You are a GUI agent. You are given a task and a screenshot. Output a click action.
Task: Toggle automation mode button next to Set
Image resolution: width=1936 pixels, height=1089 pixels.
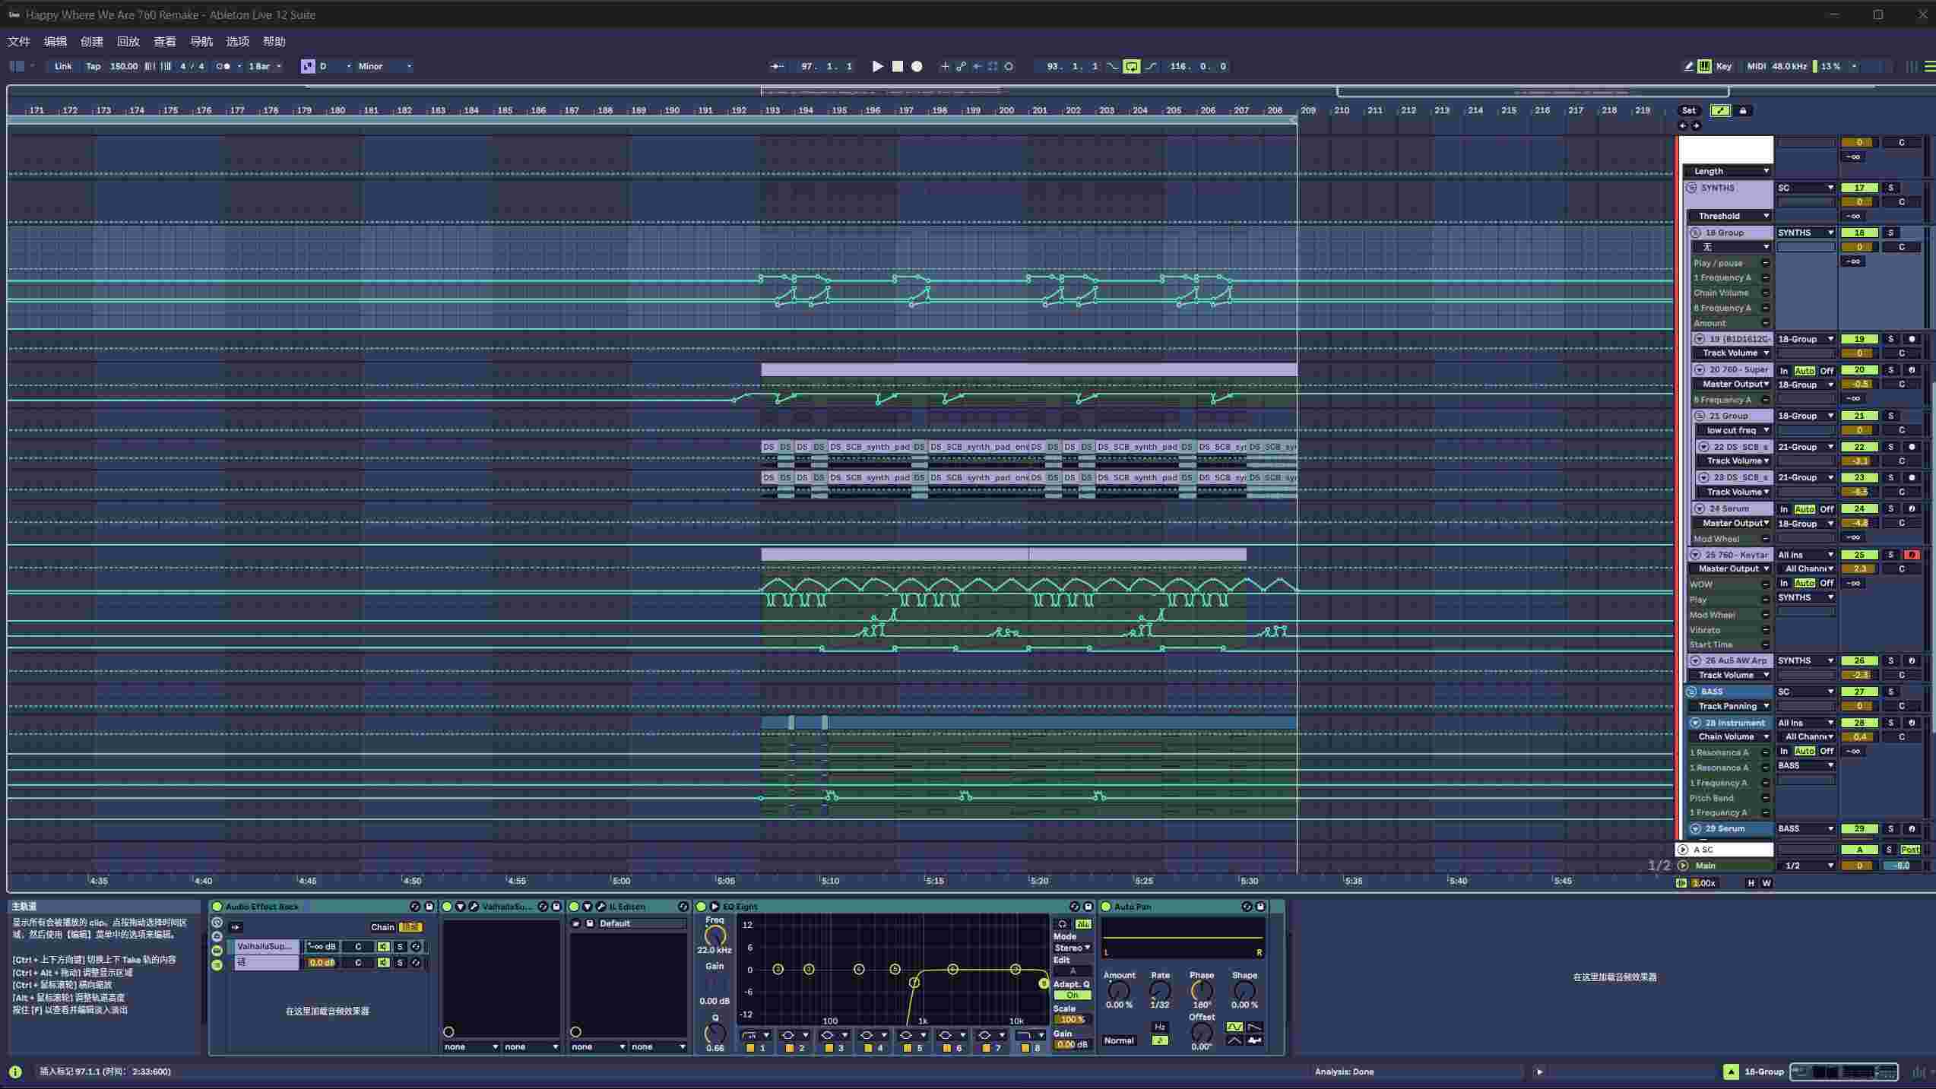click(x=1720, y=111)
